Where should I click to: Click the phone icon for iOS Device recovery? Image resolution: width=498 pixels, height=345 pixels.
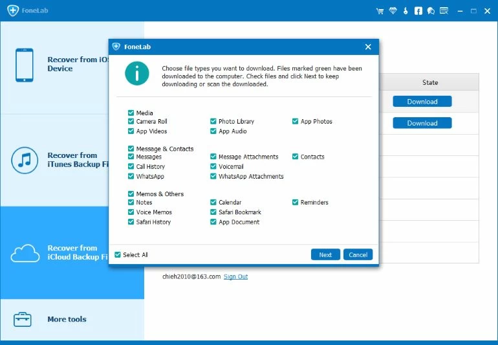click(x=24, y=65)
